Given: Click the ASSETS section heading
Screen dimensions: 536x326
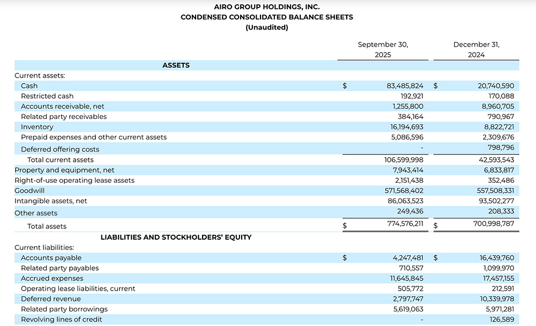Looking at the screenshot, I should point(176,65).
